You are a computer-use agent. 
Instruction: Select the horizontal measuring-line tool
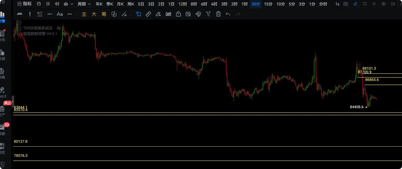click(x=20, y=14)
